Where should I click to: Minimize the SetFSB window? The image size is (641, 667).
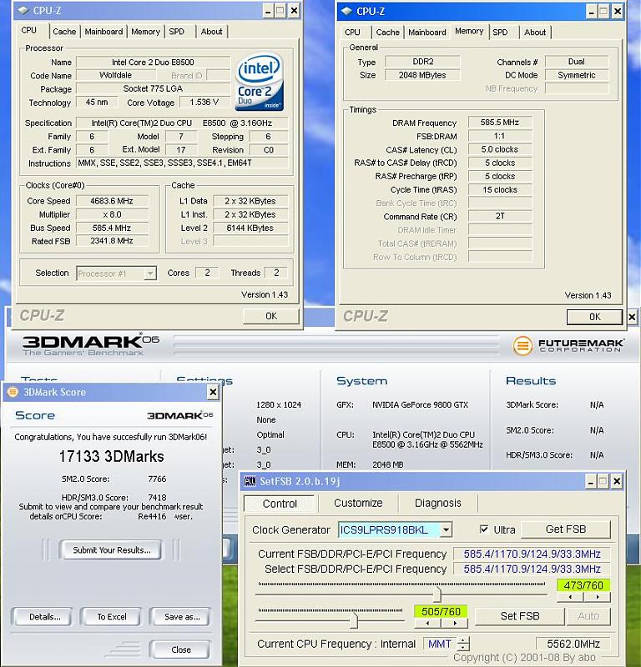click(590, 482)
